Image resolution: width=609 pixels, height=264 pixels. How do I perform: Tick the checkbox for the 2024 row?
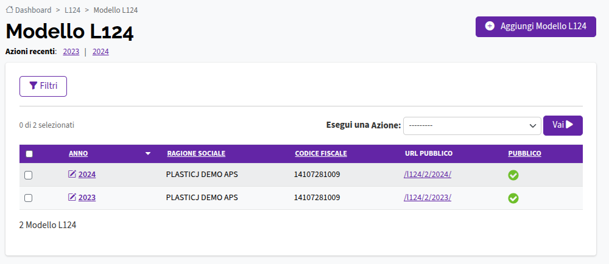[29, 175]
